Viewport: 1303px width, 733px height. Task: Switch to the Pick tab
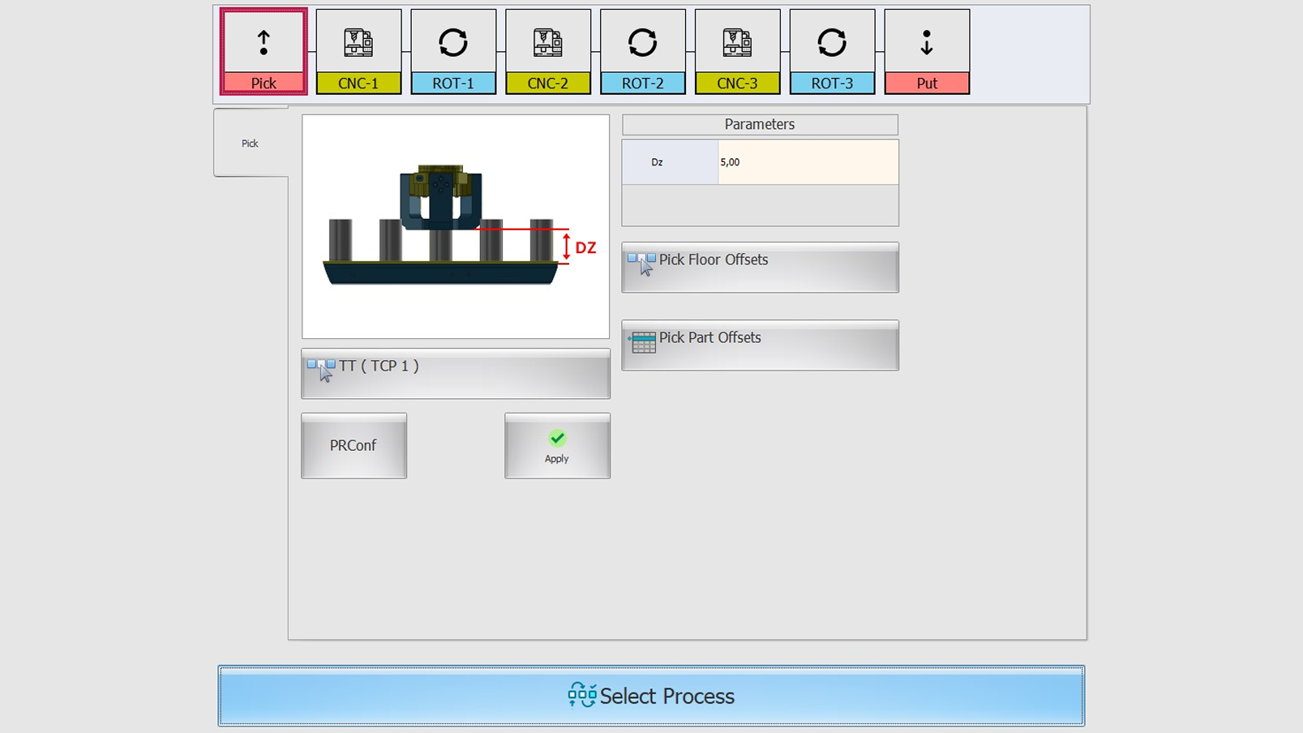click(250, 143)
